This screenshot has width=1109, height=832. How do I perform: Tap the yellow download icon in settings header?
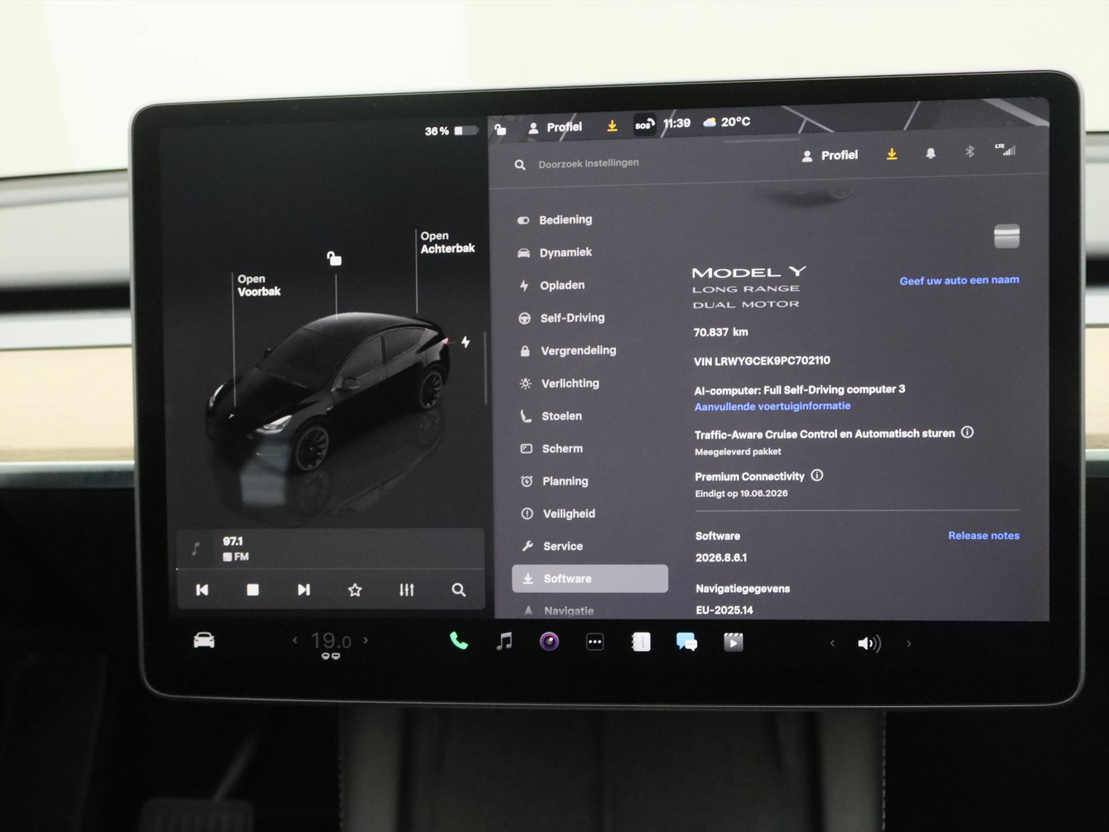(x=892, y=154)
